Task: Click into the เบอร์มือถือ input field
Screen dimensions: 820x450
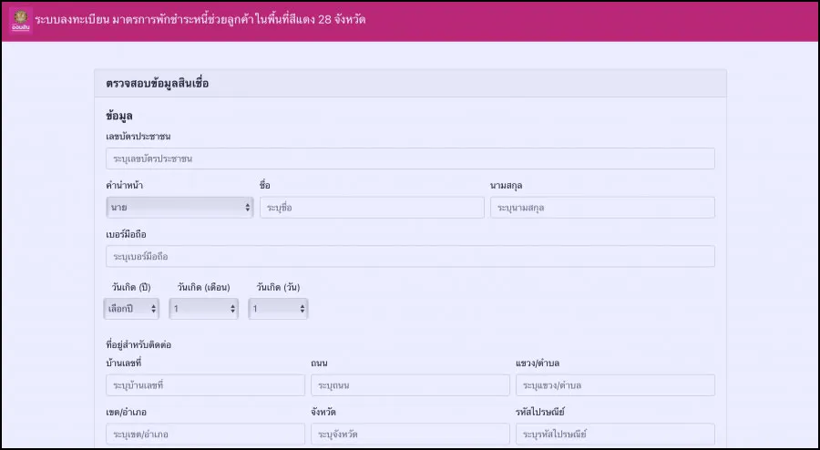Action: click(x=409, y=256)
